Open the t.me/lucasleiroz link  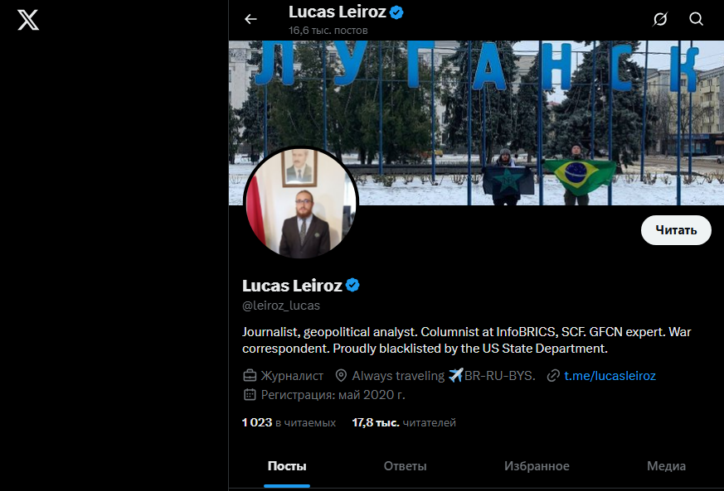610,376
